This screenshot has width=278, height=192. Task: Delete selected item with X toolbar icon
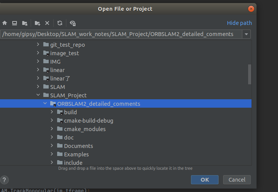[x=47, y=23]
